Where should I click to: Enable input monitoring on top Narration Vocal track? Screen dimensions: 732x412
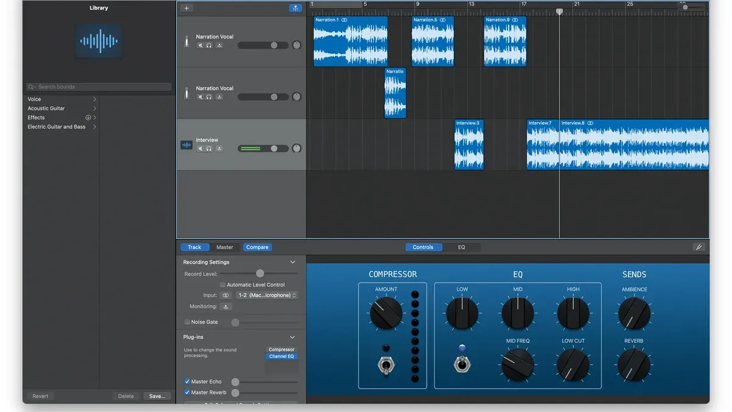[219, 45]
